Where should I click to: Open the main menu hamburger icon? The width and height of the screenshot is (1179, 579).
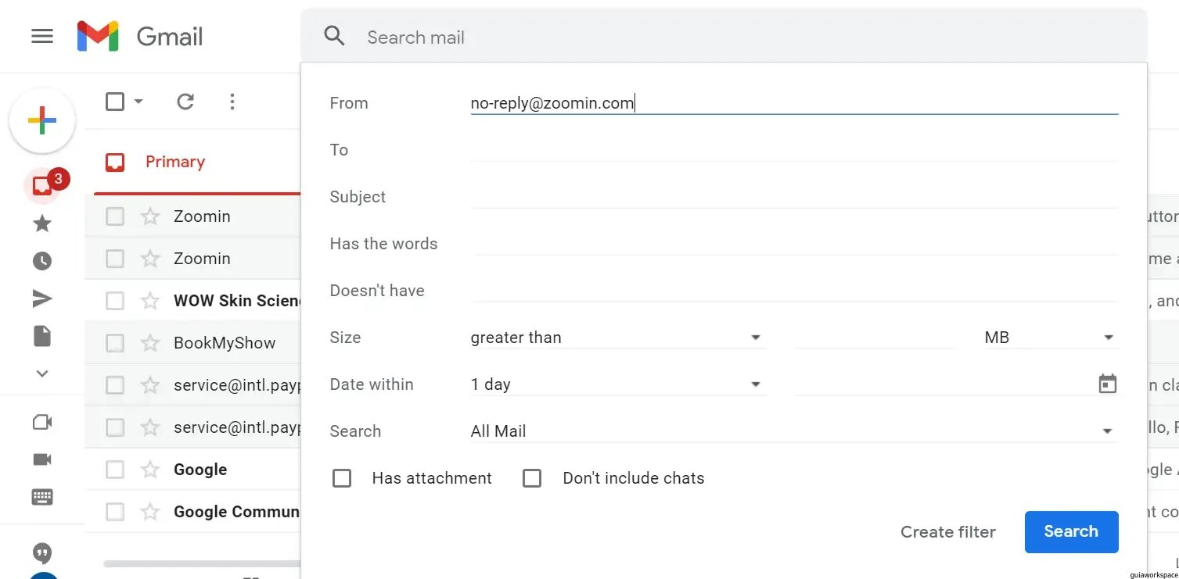tap(42, 36)
